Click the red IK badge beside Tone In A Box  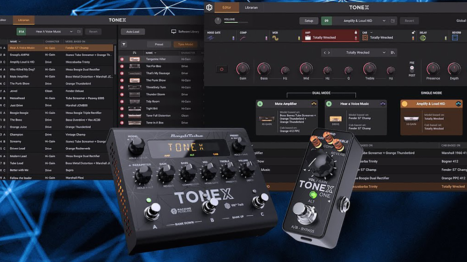point(122,123)
